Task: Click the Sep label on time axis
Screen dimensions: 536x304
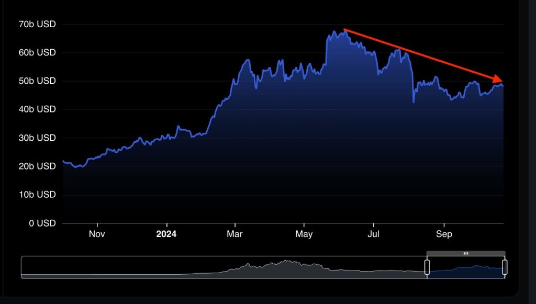Action: 444,234
